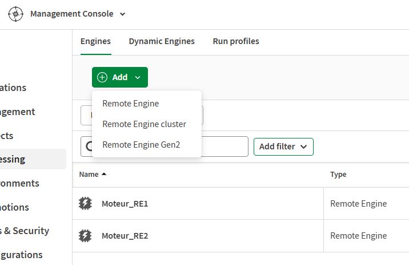Select Remote Engine cluster menu option
The height and width of the screenshot is (265, 409).
(144, 124)
